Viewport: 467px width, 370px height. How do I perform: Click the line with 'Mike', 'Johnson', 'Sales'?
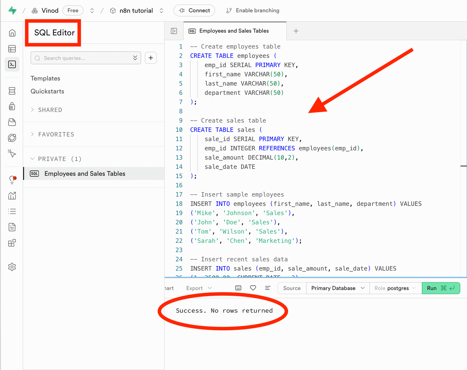tap(242, 213)
